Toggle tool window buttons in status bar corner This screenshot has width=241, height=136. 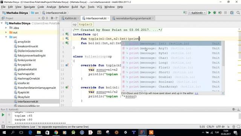3,127
